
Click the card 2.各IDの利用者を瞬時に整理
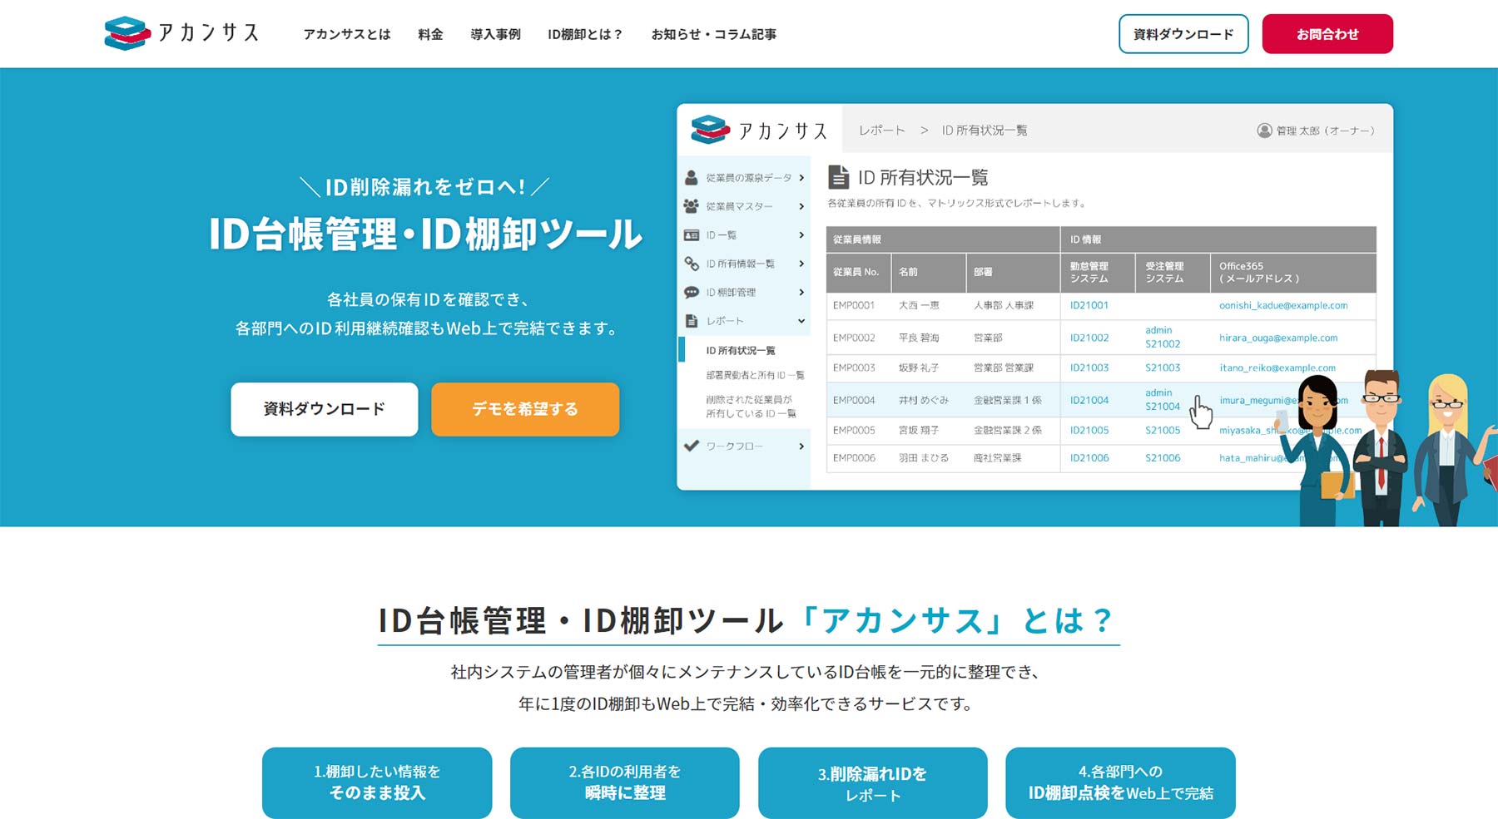tap(625, 782)
